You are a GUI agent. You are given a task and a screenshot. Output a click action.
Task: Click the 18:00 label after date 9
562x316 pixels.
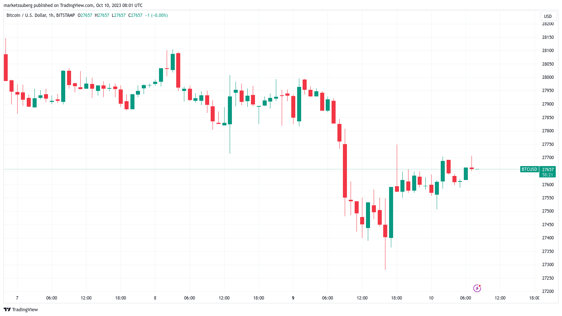coord(396,298)
